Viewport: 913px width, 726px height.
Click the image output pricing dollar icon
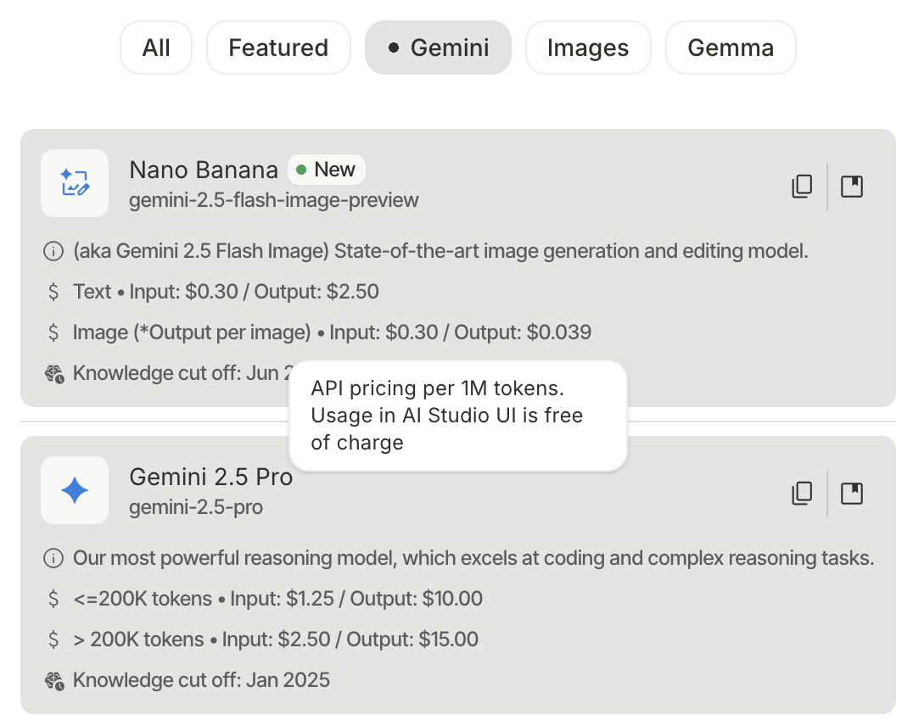(x=53, y=332)
